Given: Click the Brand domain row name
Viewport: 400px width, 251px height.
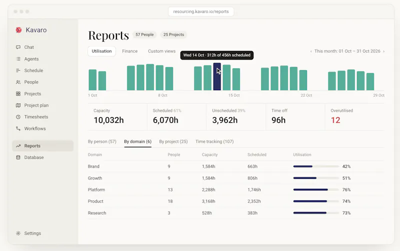Looking at the screenshot, I should (93, 166).
